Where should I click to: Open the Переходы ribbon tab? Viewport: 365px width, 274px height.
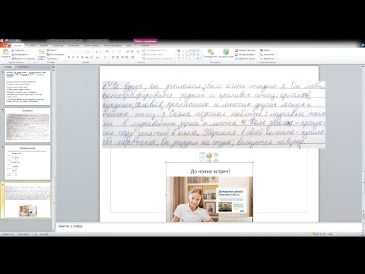[59, 46]
